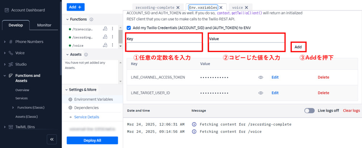Viewport: 362px width, 148px height.
Task: Open the Service Details link
Action: coord(87,117)
